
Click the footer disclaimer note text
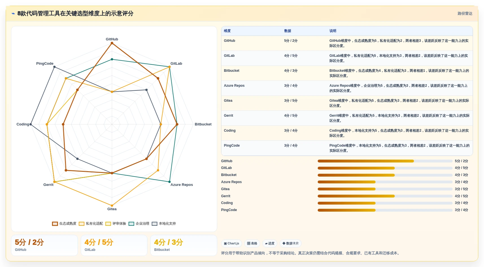(311, 253)
